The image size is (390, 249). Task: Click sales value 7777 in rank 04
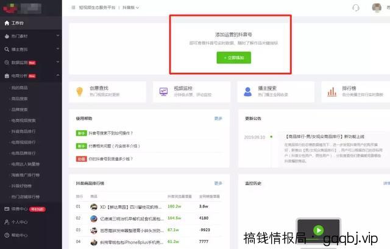click(x=204, y=242)
